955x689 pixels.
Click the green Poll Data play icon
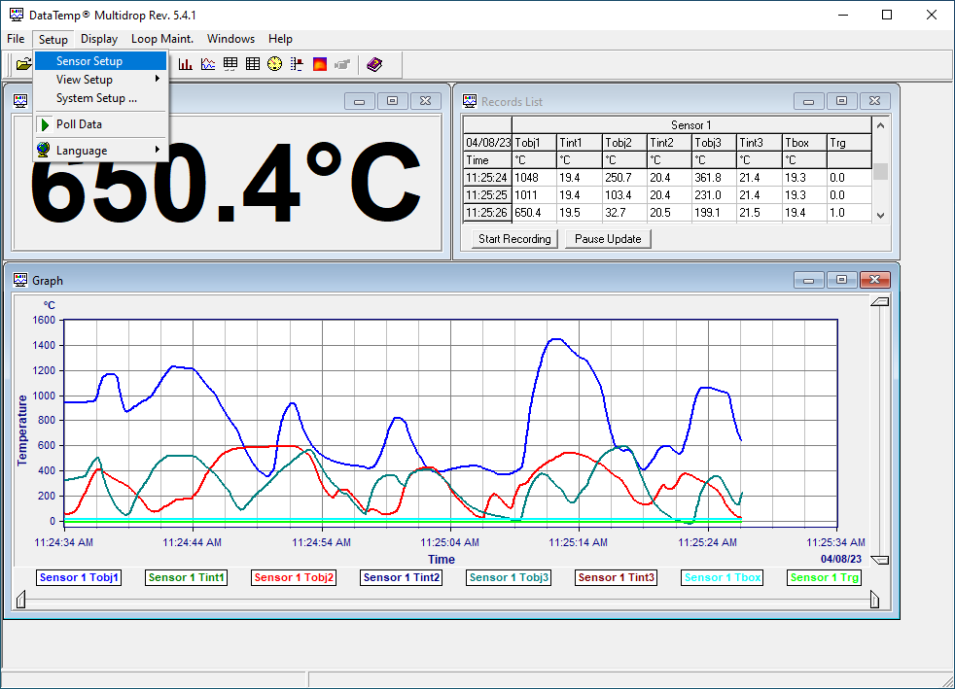[x=45, y=124]
